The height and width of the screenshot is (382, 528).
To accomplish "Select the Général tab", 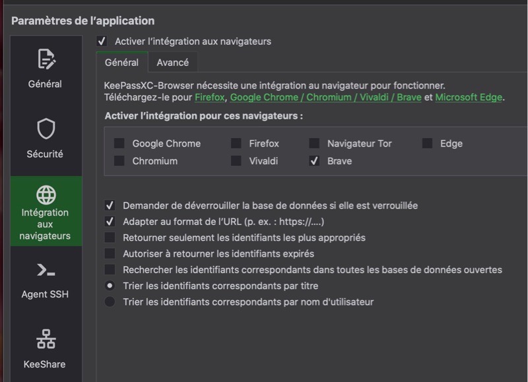I will pos(121,63).
